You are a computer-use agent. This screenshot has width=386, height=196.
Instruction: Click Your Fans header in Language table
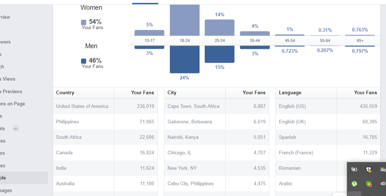pyautogui.click(x=365, y=92)
